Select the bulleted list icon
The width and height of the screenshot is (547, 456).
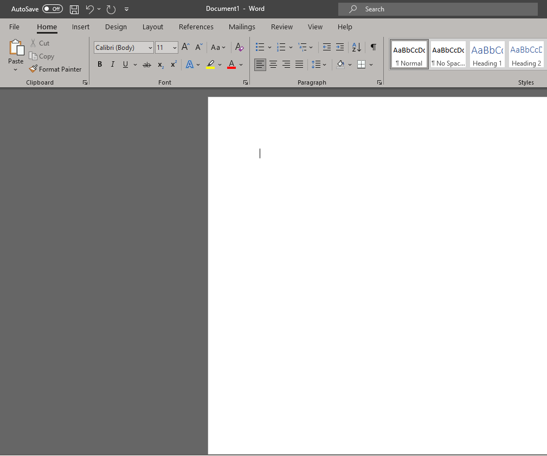[x=260, y=47]
